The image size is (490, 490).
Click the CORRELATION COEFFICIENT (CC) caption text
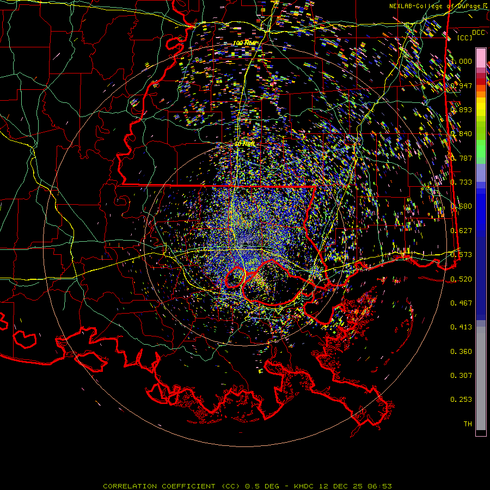[x=171, y=486]
